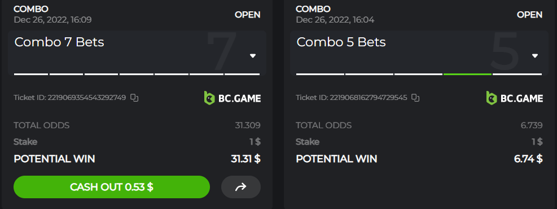Click the 31.31 $ potential win amount
The image size is (557, 209).
click(246, 159)
